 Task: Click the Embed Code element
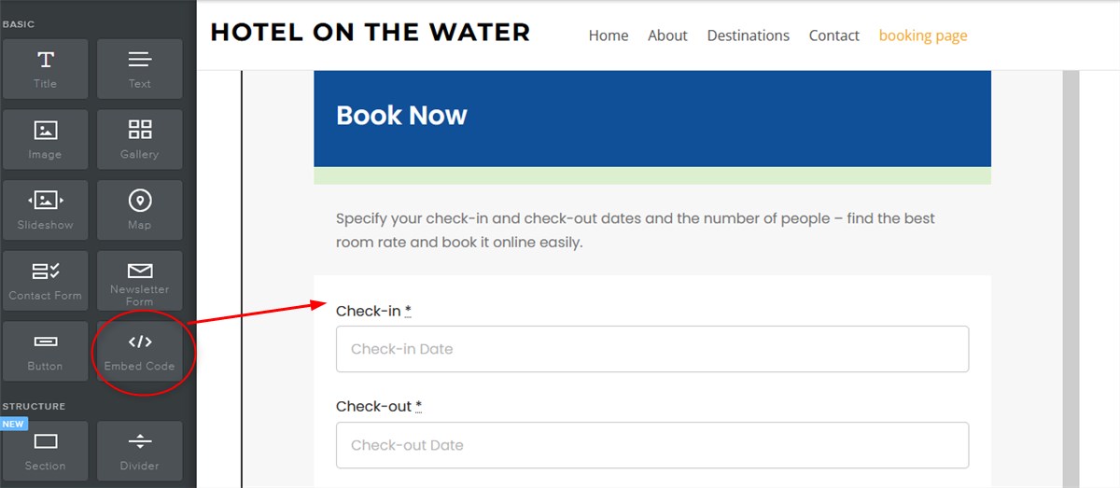click(x=139, y=351)
